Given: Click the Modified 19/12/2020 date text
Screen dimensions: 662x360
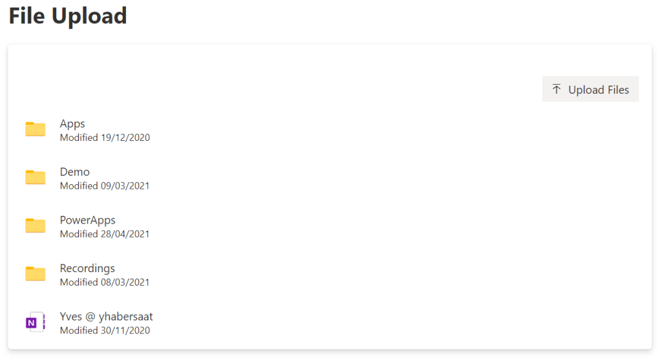Looking at the screenshot, I should pos(105,138).
